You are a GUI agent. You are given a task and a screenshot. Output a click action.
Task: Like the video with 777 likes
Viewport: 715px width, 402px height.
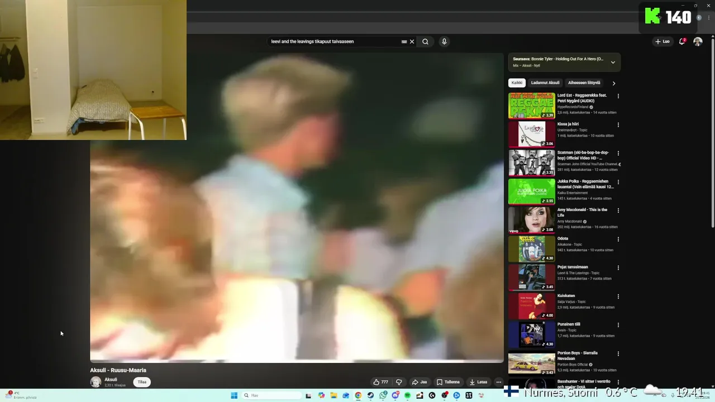381,382
